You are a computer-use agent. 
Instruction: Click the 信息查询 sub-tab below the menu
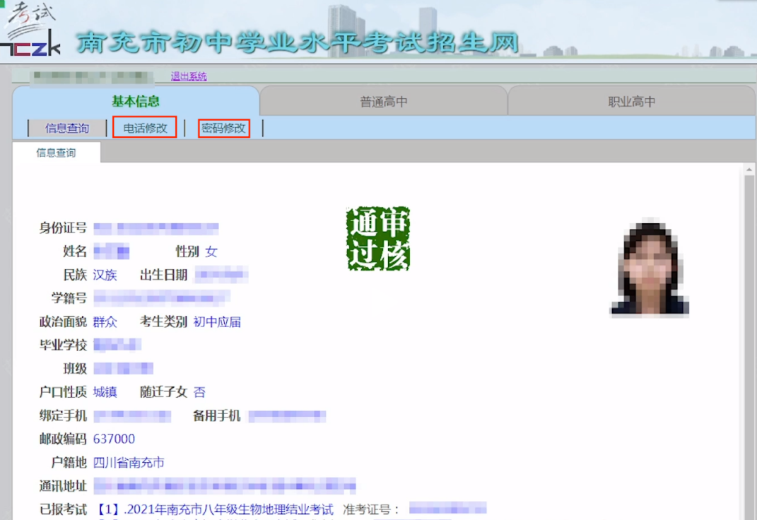(58, 152)
